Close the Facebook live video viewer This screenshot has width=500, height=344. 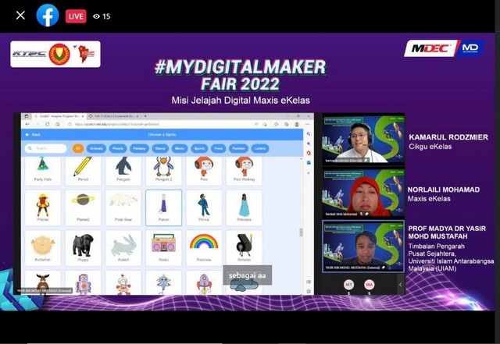pos(20,16)
